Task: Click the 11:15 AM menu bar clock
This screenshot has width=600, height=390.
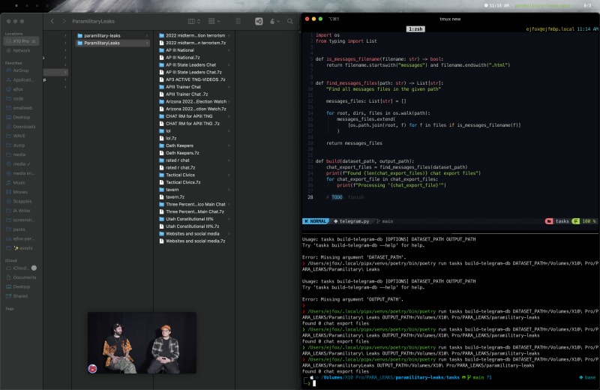Action: tap(498, 5)
